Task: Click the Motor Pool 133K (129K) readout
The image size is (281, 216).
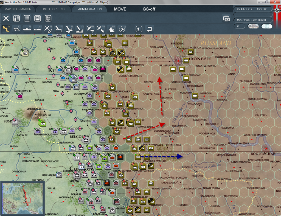Action: point(253,20)
